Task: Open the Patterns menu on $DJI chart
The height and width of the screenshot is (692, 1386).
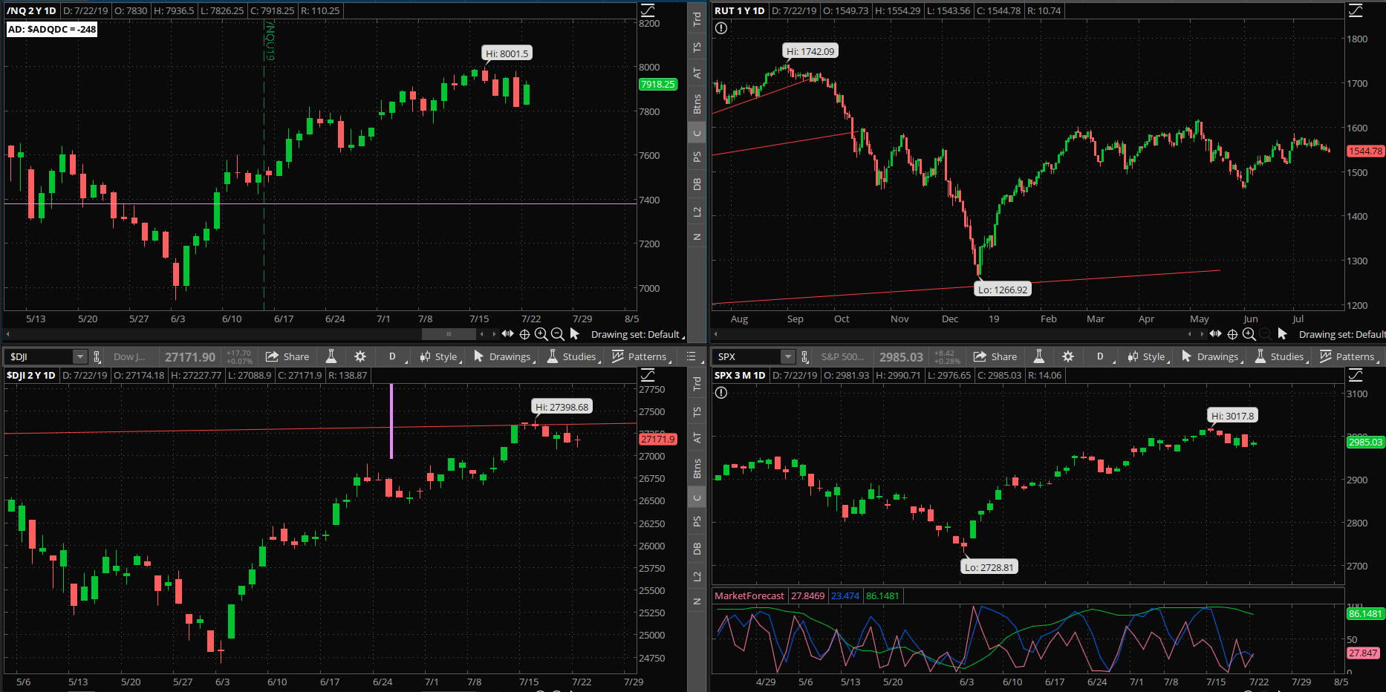Action: pyautogui.click(x=641, y=356)
